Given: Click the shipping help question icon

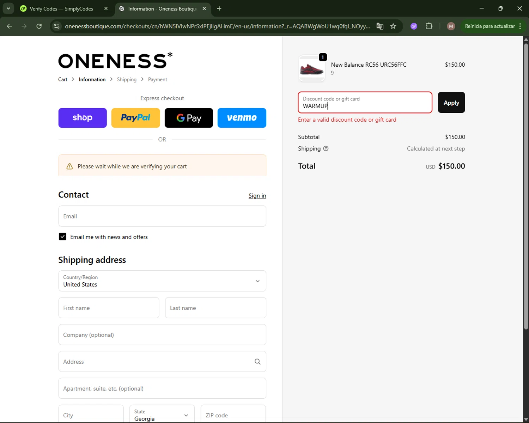Looking at the screenshot, I should point(326,148).
